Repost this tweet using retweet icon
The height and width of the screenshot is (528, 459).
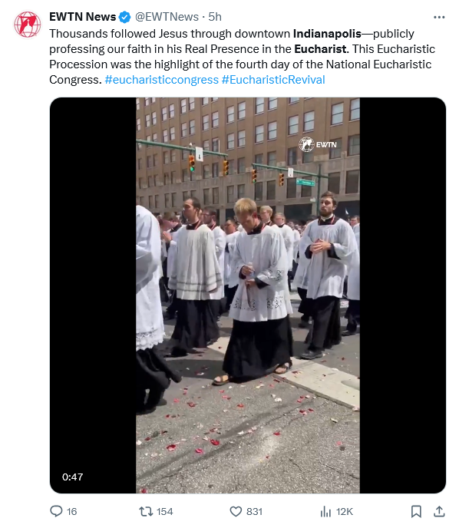click(x=146, y=511)
